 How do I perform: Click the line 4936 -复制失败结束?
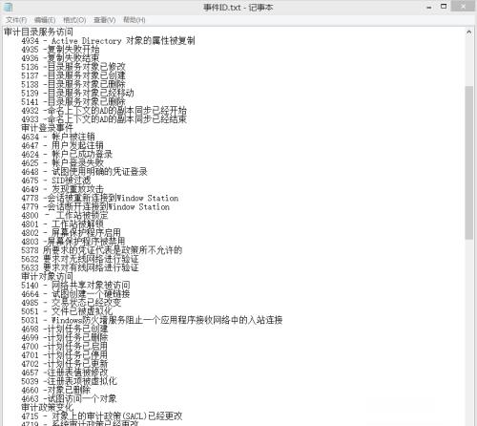(x=60, y=58)
